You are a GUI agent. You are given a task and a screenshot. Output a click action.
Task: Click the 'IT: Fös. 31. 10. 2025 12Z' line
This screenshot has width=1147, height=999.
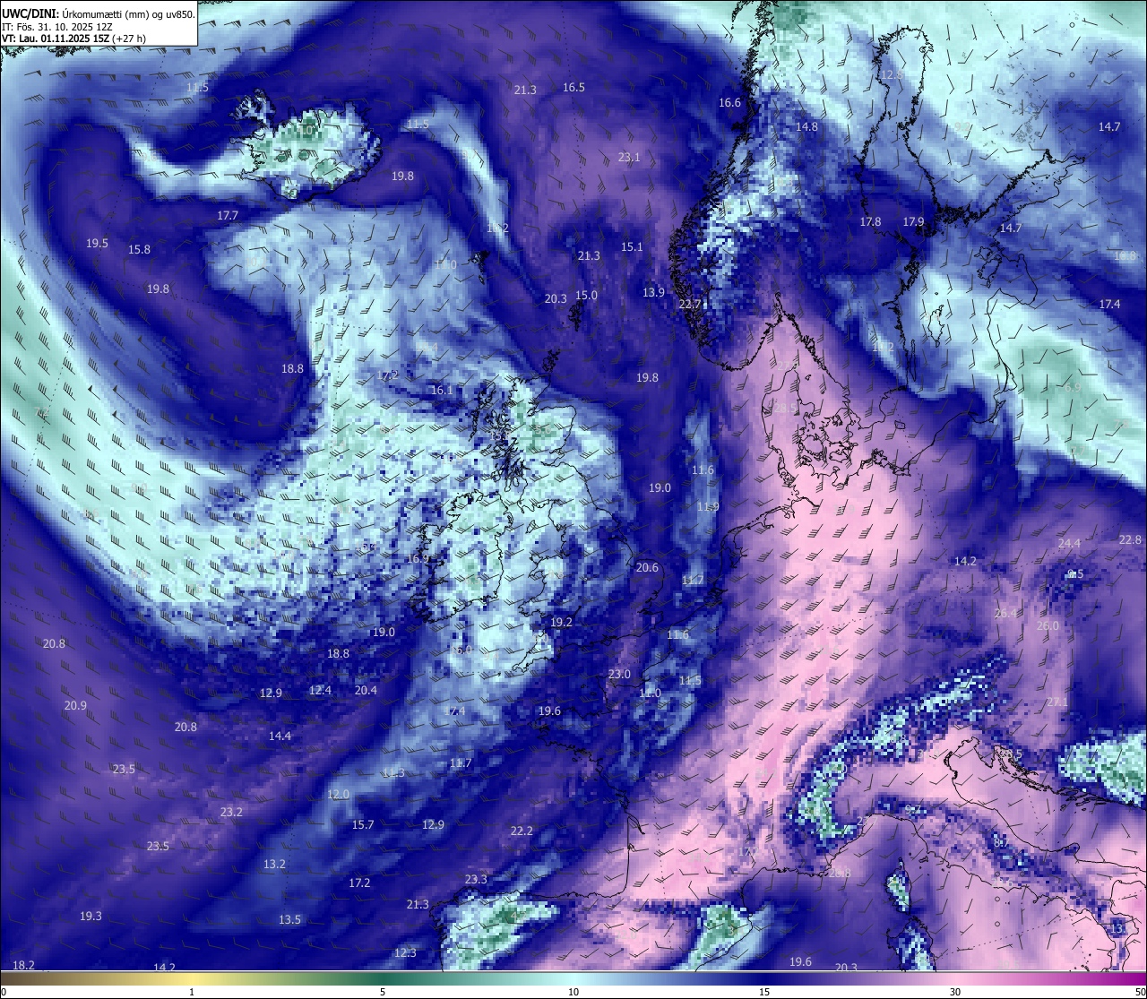tap(57, 27)
